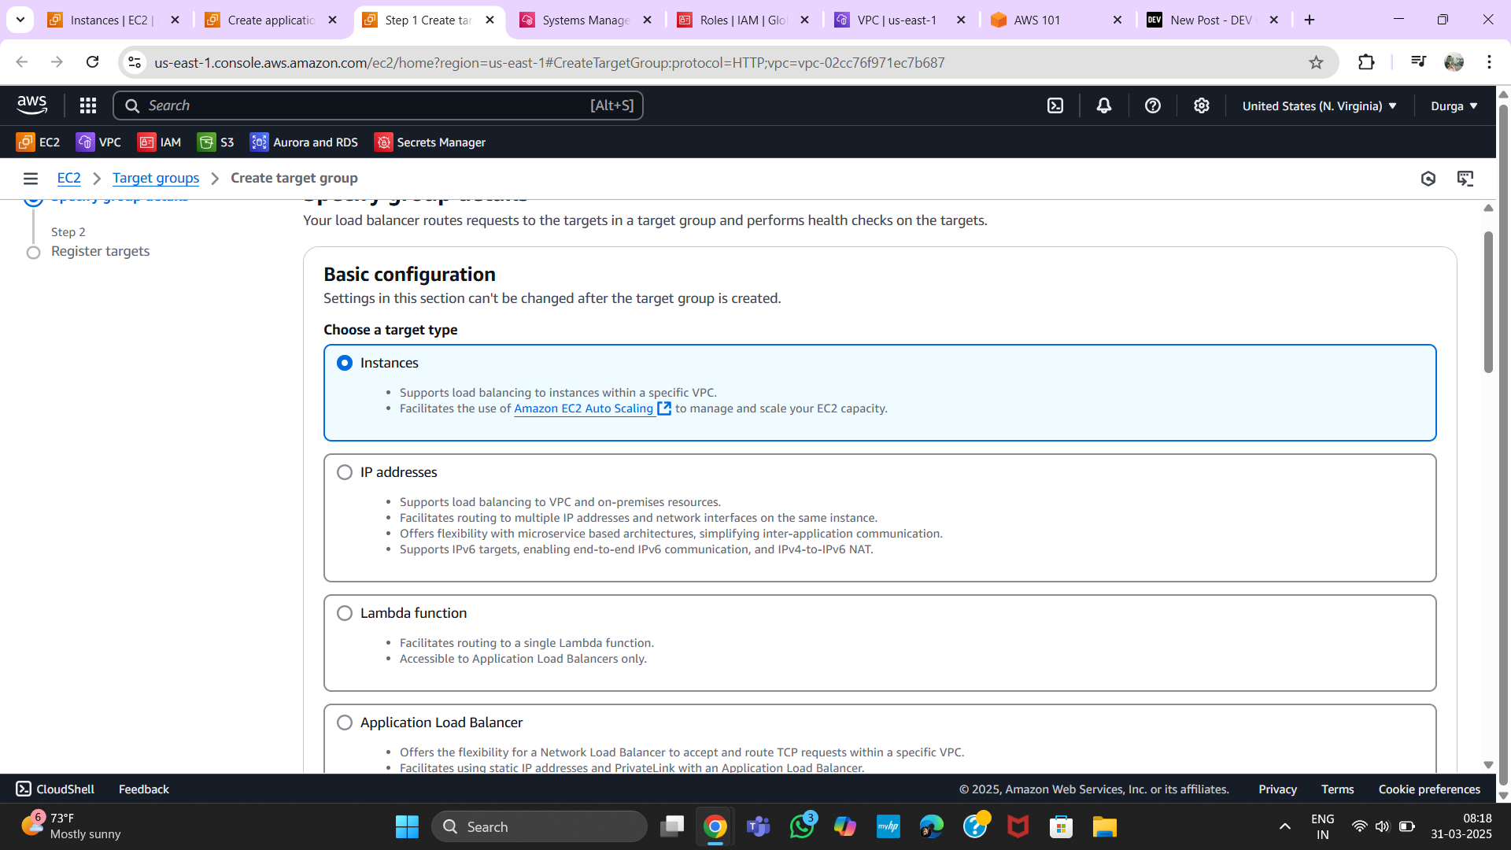Click the AWS search field
The height and width of the screenshot is (850, 1511).
click(378, 105)
